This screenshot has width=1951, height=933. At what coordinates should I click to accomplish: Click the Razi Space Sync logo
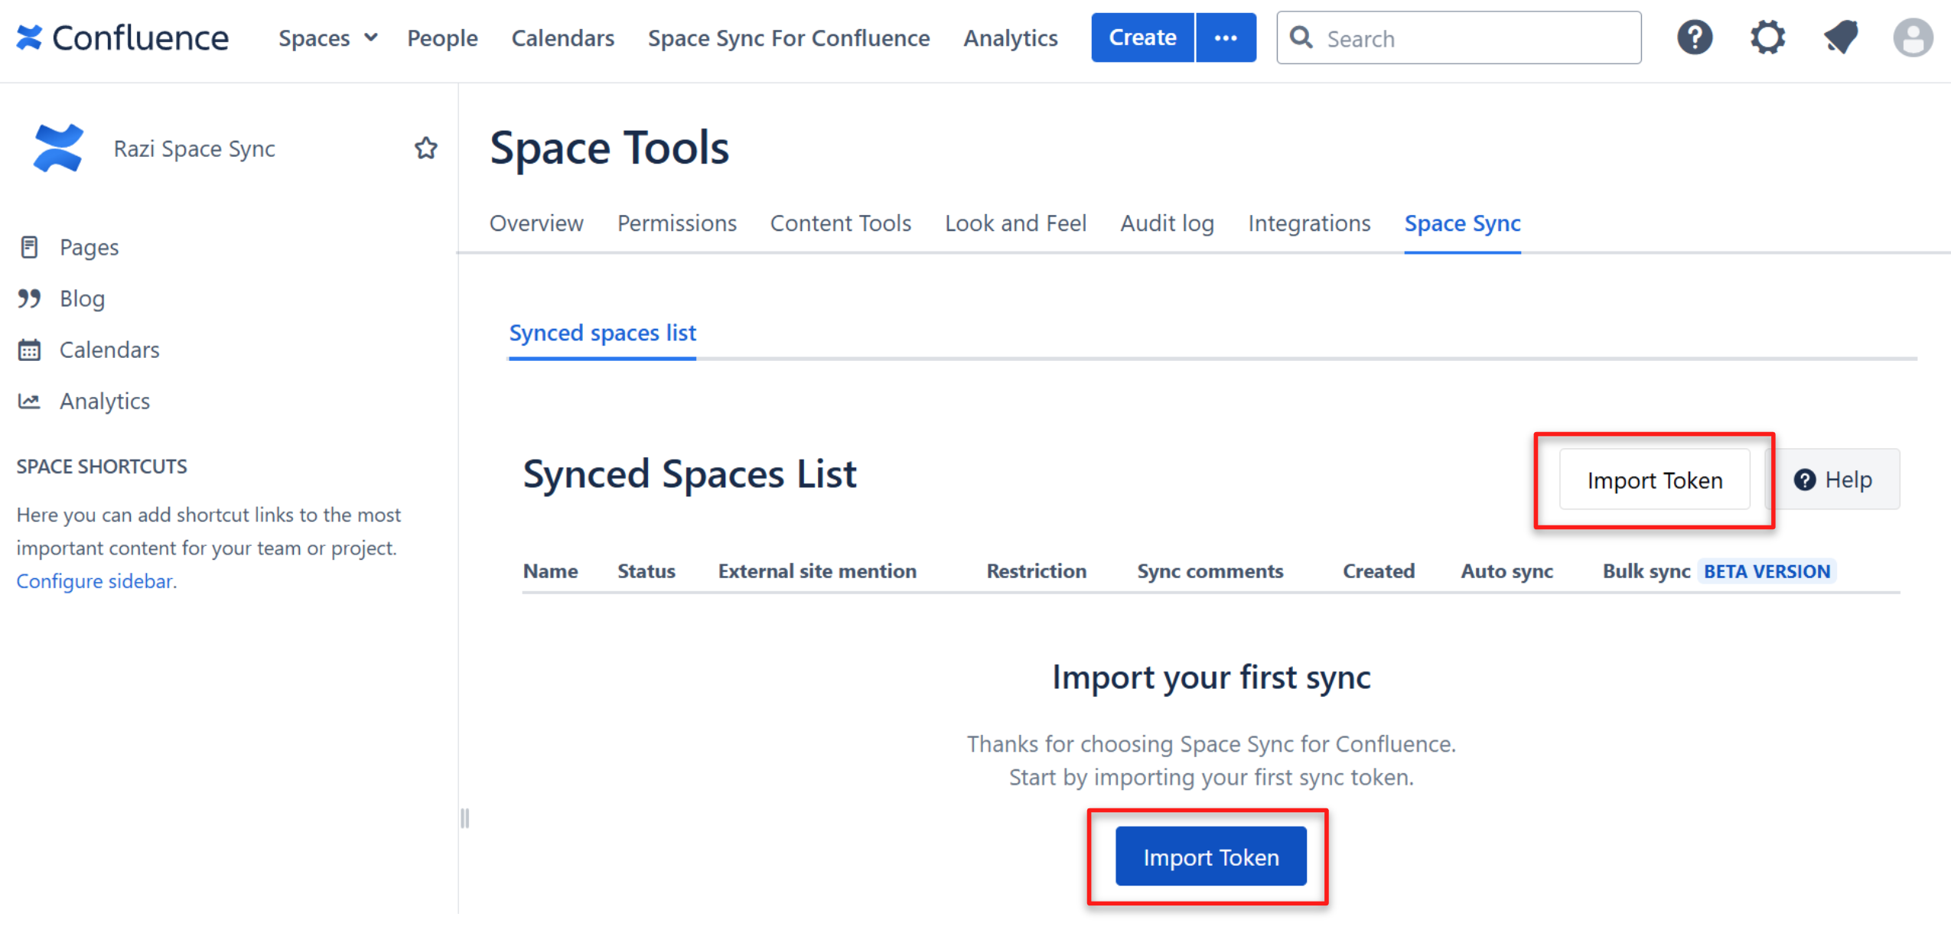pos(58,148)
